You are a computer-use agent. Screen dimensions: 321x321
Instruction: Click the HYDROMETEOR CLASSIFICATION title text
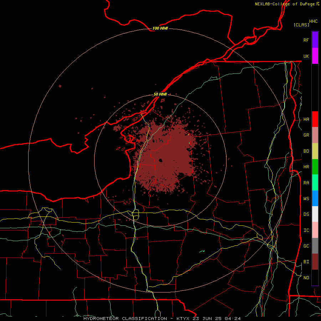pyautogui.click(x=125, y=319)
